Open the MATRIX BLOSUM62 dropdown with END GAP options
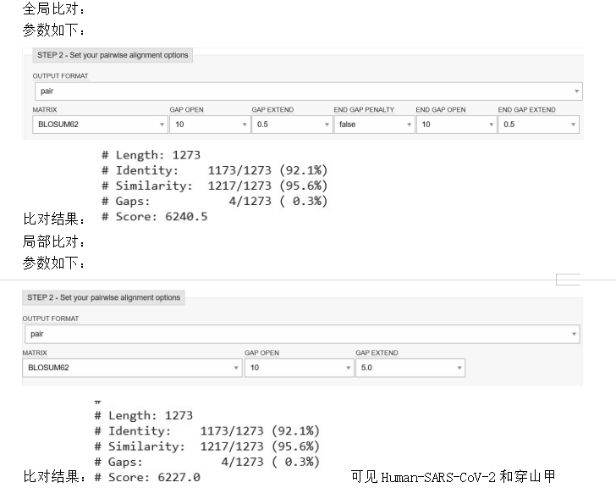 coord(100,125)
